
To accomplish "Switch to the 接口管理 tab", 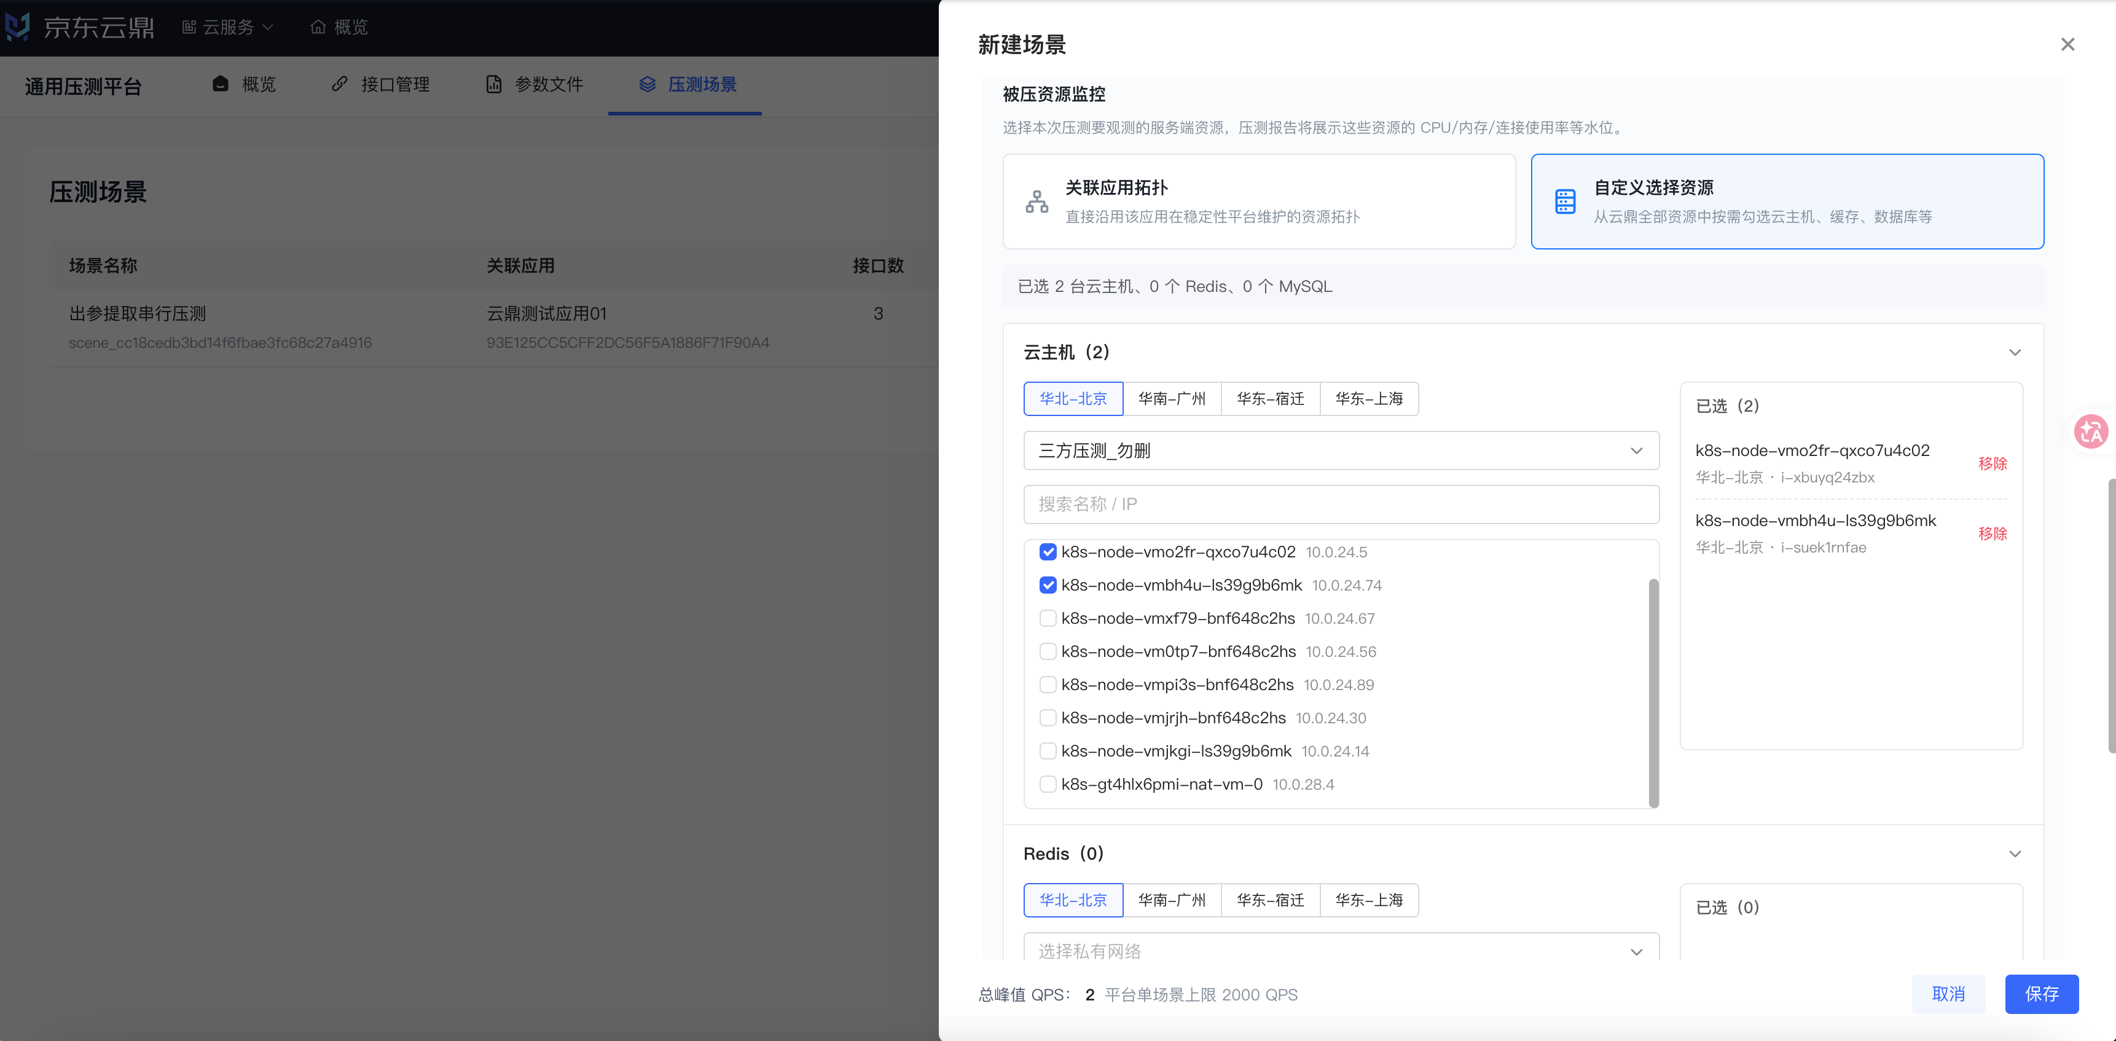I will click(x=380, y=85).
